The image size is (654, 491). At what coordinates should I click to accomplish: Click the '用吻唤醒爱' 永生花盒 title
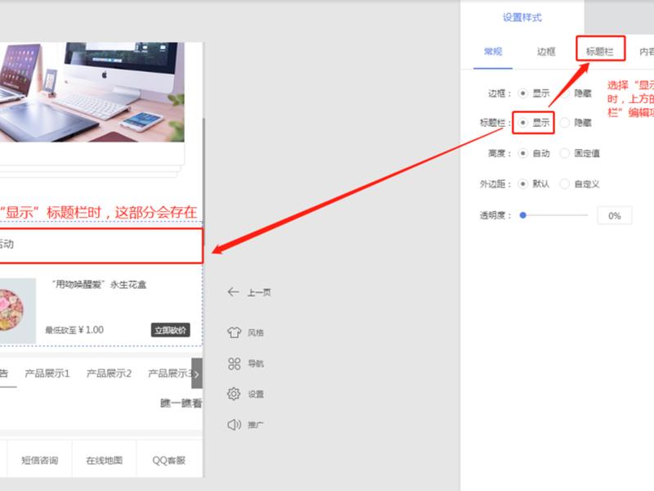(x=99, y=285)
